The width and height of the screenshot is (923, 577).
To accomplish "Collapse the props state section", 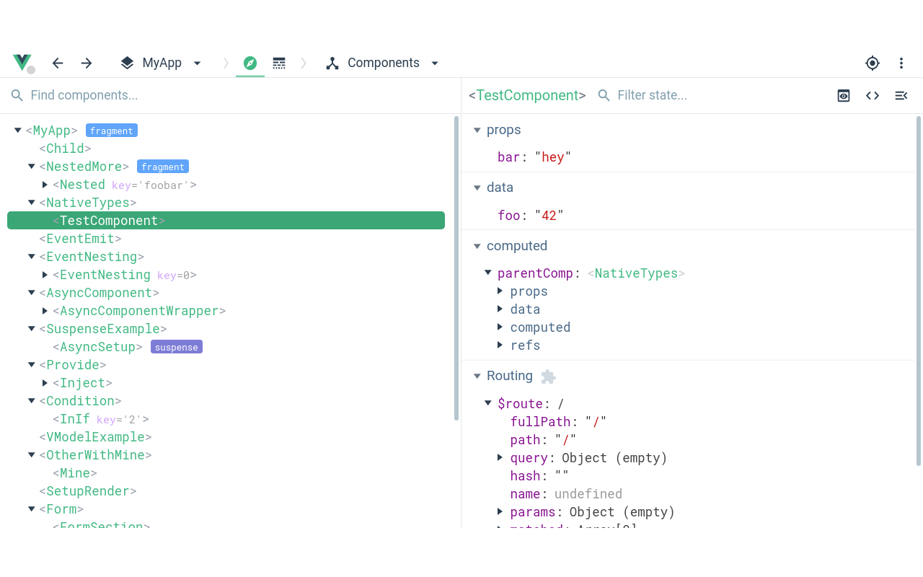I will tap(477, 130).
